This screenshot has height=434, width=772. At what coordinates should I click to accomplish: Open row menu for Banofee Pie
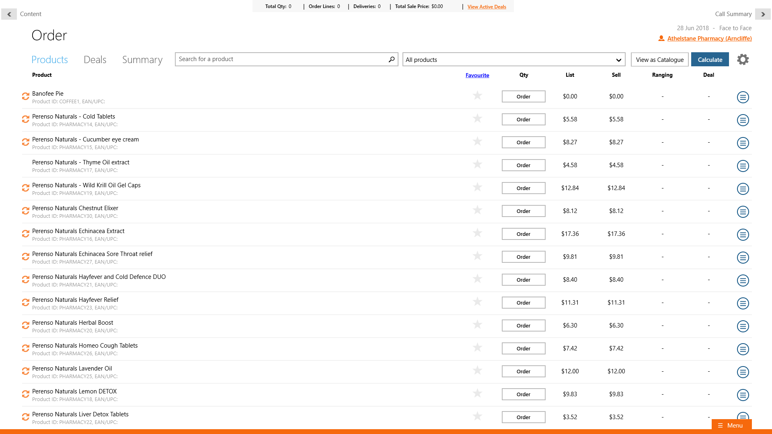[x=743, y=97]
